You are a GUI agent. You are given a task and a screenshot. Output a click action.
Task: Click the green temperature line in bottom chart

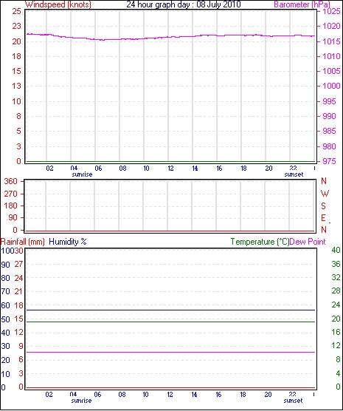(170, 322)
